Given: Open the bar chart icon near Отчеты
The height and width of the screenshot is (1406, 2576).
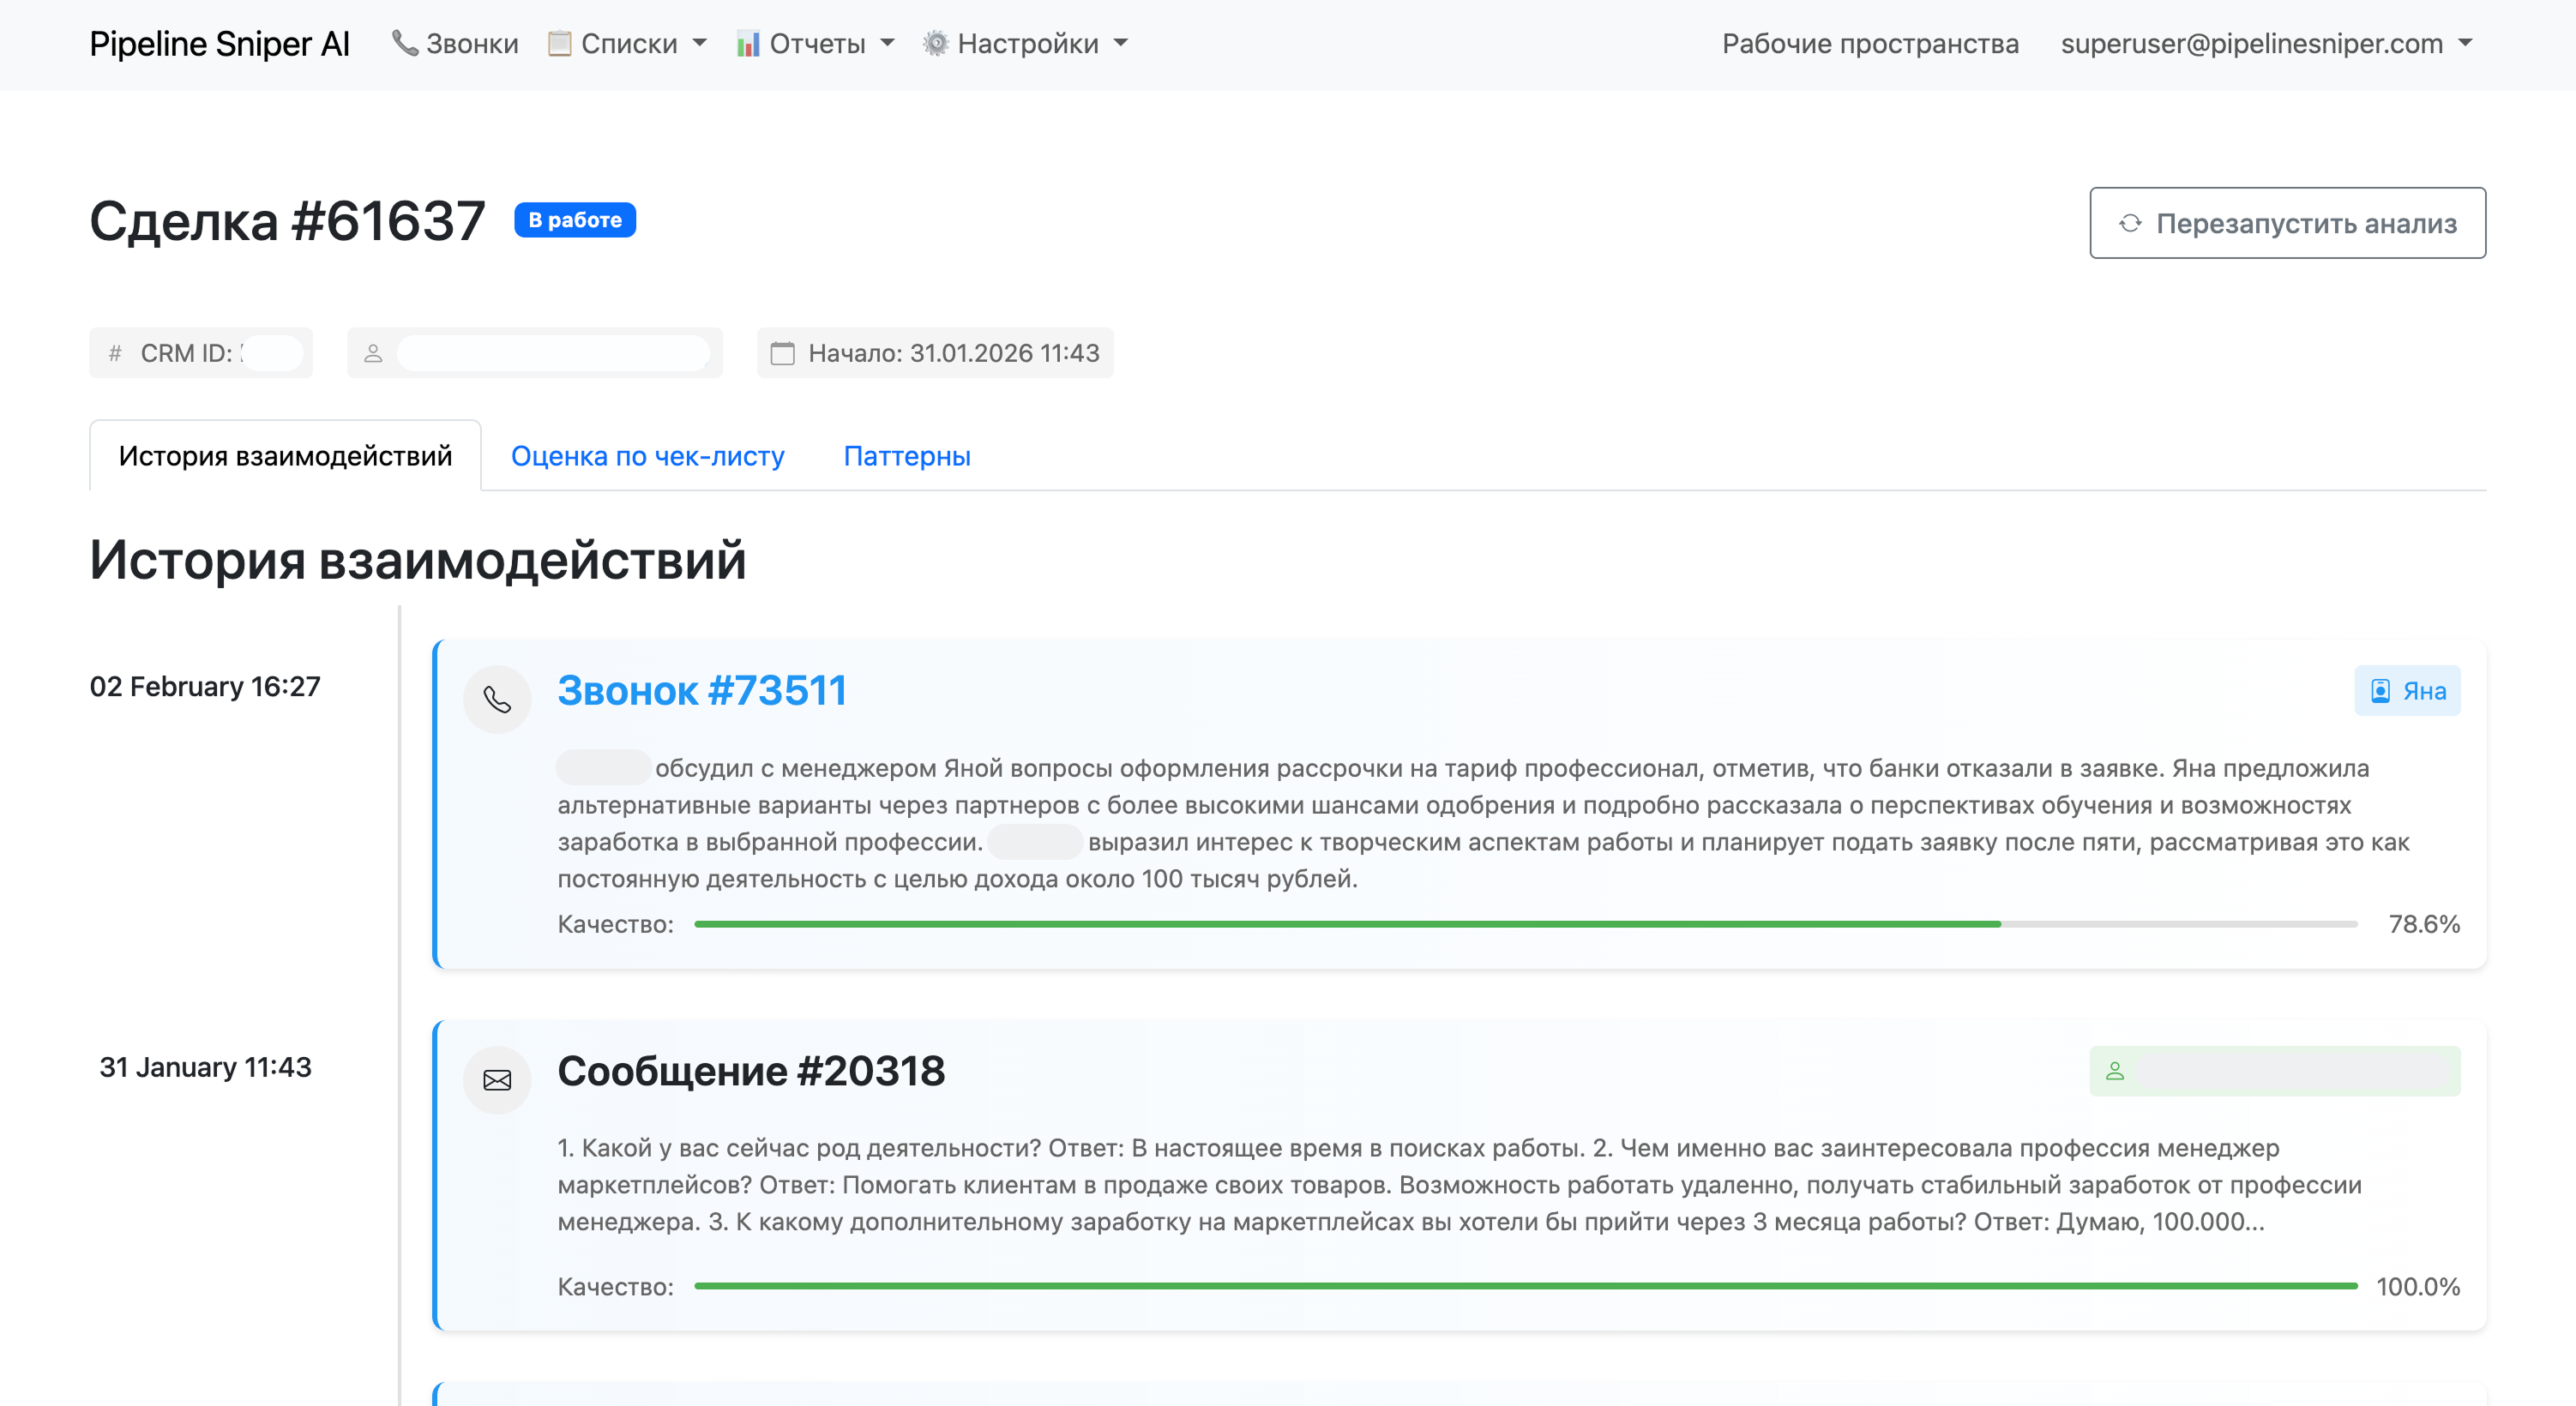Looking at the screenshot, I should 748,43.
